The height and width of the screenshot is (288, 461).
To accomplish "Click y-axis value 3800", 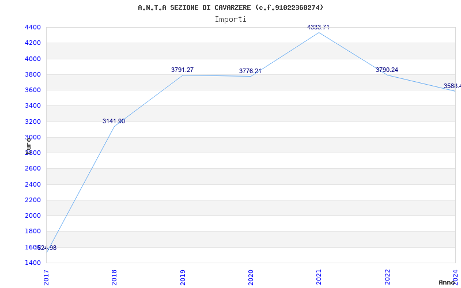I will pos(33,74).
